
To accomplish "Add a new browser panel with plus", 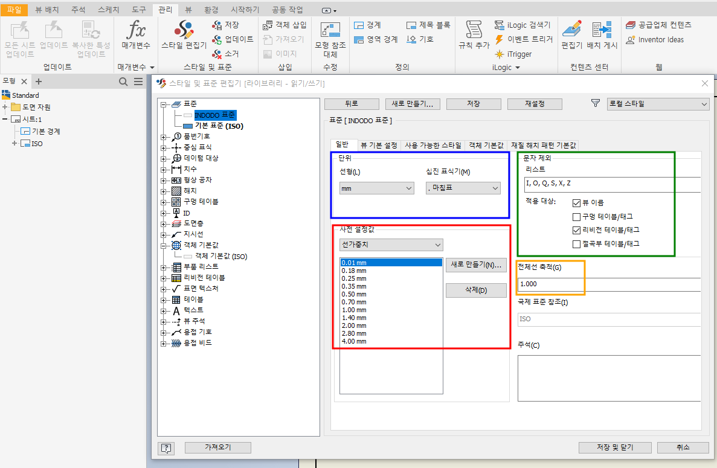I will pyautogui.click(x=39, y=82).
